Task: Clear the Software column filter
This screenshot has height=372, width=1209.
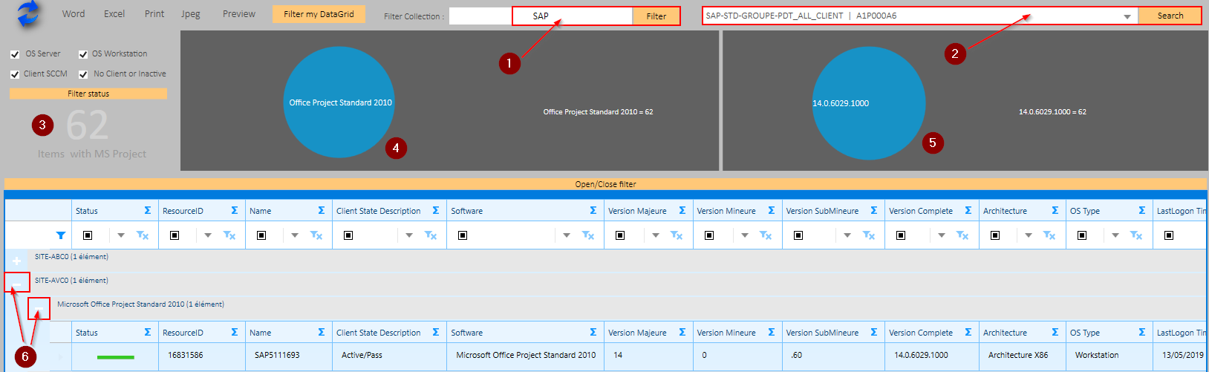Action: pos(588,235)
